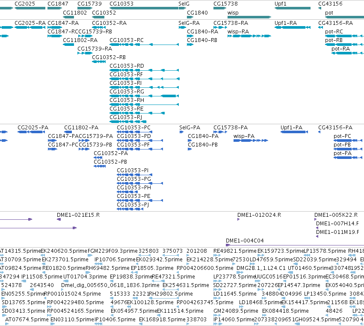The height and width of the screenshot is (326, 364).
Task: Select protein SelG-PA label
Action: pos(189,128)
